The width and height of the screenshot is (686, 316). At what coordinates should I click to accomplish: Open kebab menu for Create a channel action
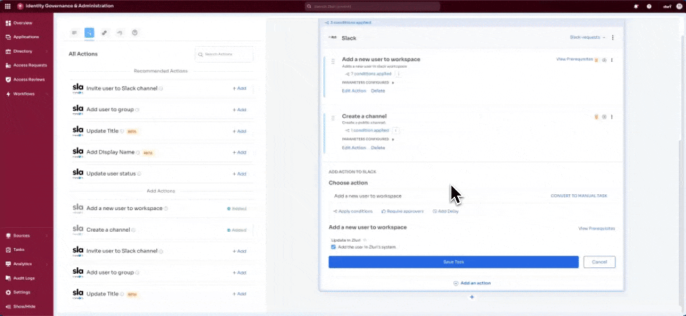611,117
